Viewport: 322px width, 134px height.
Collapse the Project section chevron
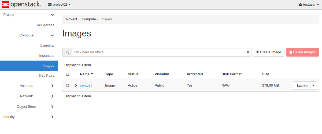52,15
